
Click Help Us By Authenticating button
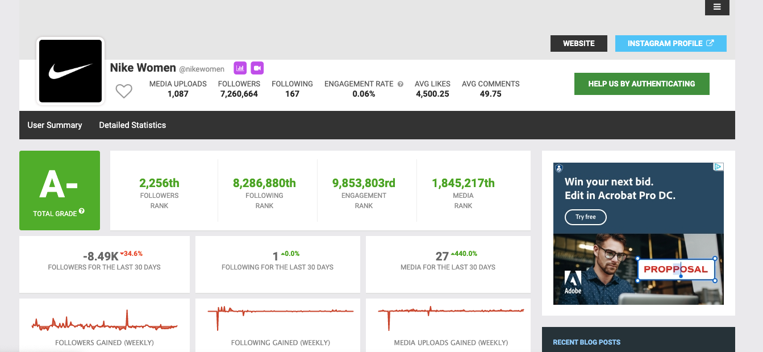(641, 84)
